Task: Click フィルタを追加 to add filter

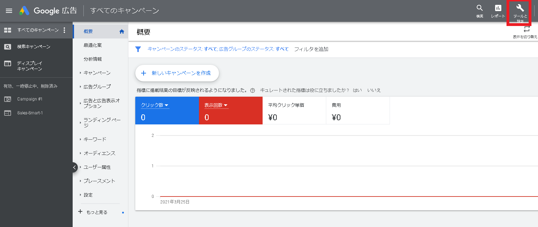Action: 311,49
